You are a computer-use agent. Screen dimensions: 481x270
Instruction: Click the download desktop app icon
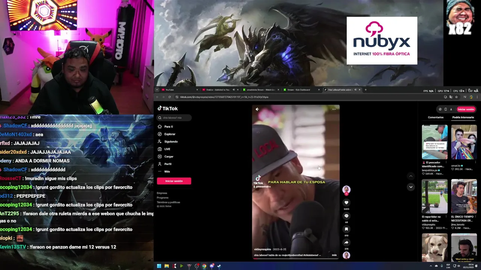pos(451,109)
